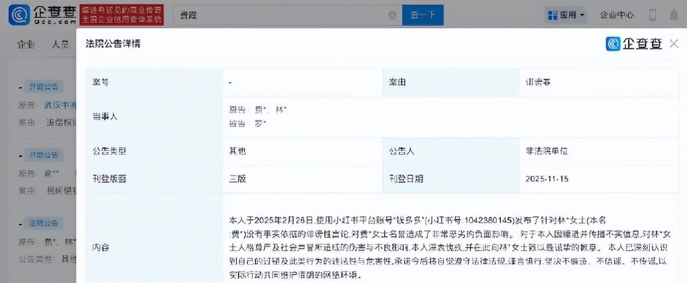This screenshot has height=283, width=687.
Task: Click the notification bell icon
Action: pos(674,15)
